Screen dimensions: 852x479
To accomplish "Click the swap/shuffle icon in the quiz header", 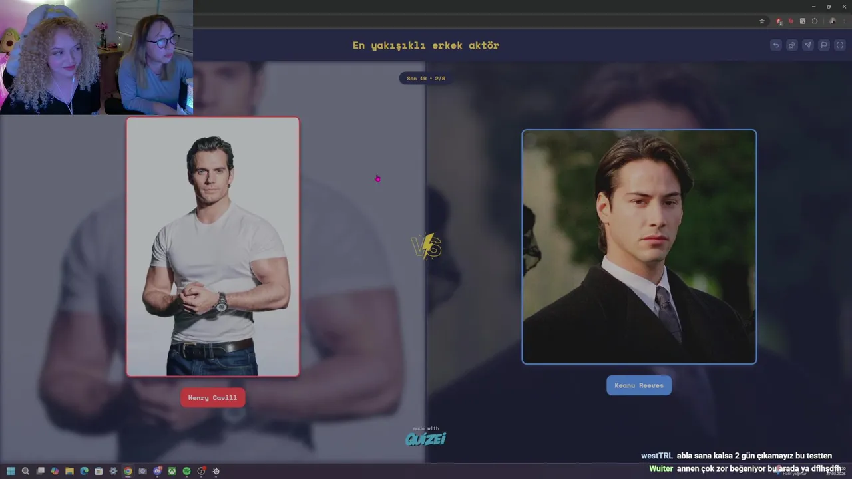I will coord(791,45).
